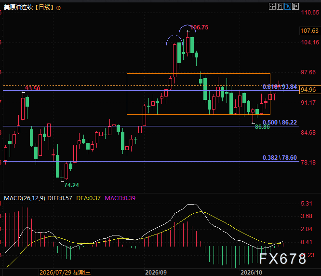
Task: Click the 2.04 MACD axis label
Action: (x=307, y=229)
